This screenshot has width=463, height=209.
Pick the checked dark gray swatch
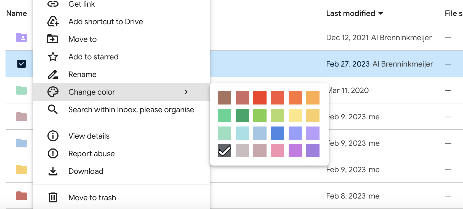tap(225, 151)
